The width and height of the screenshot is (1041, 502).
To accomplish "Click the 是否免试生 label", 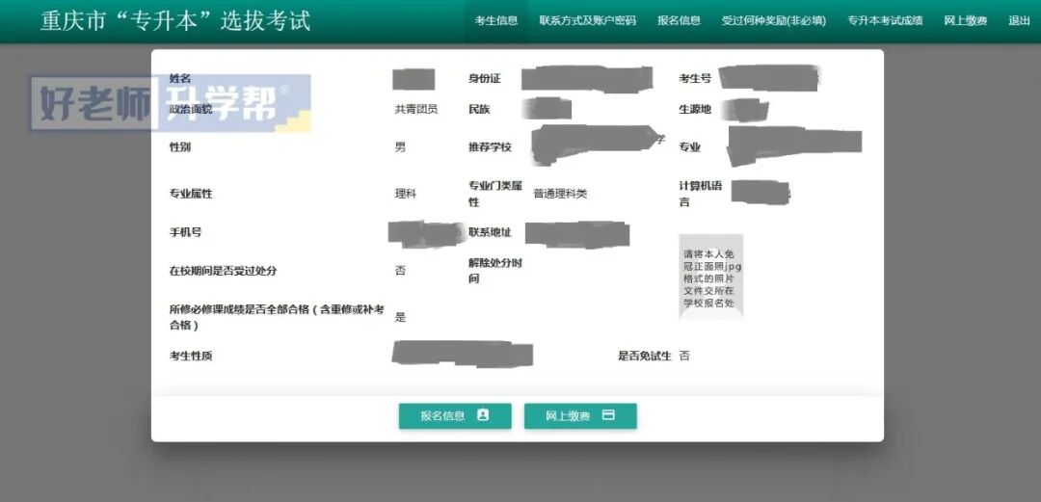I will coord(645,356).
